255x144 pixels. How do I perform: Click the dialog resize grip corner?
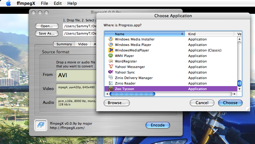coord(248,109)
